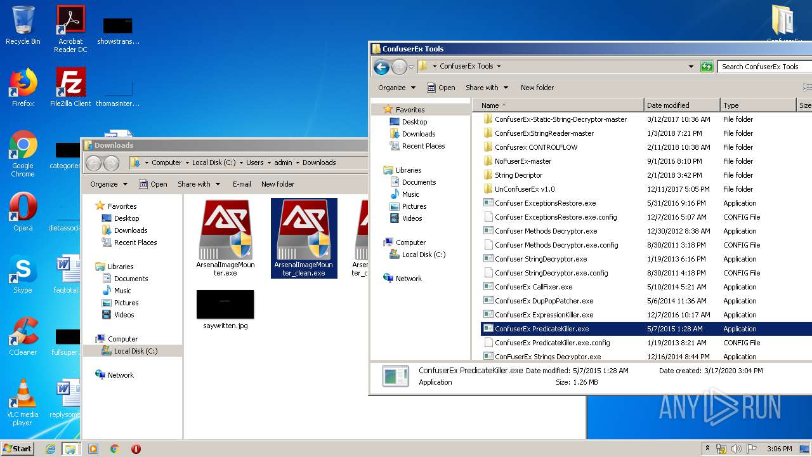Select ConfuserEx DupPopPatcher.exe file
Viewport: 812px width, 457px height.
(x=544, y=301)
